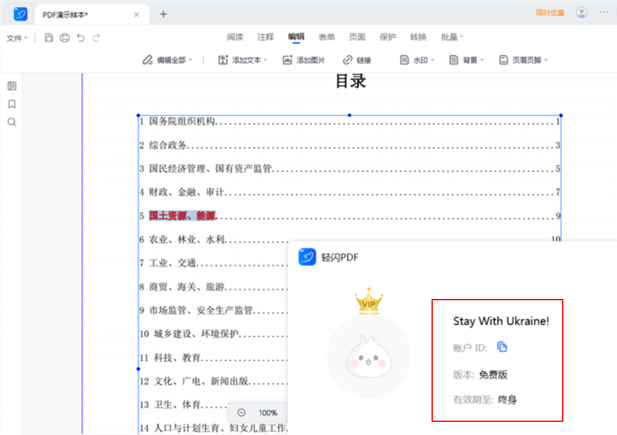Click the Print icon in the toolbar
This screenshot has width=617, height=435.
[65, 38]
